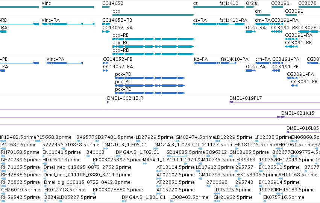
Task: Click the pcx-PD protein label
Action: 123,89
